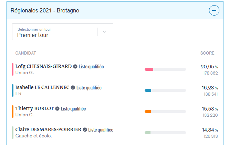Click verified badge next to Thierry BURLOT
The image size is (229, 145).
(58, 109)
